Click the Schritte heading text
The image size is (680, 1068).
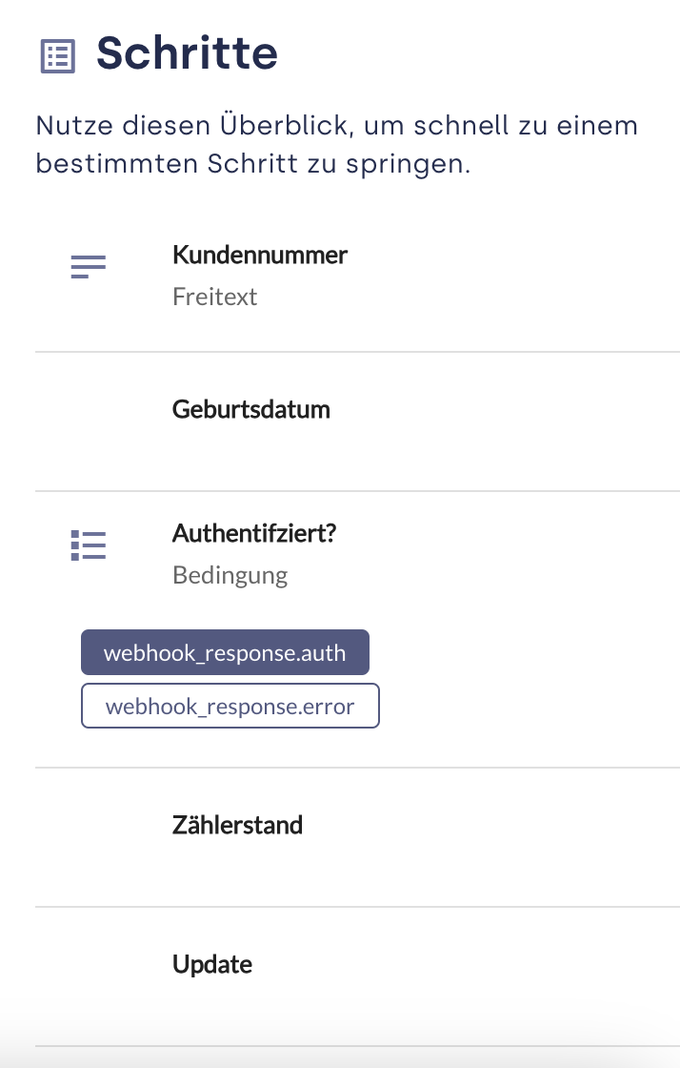pyautogui.click(x=187, y=53)
